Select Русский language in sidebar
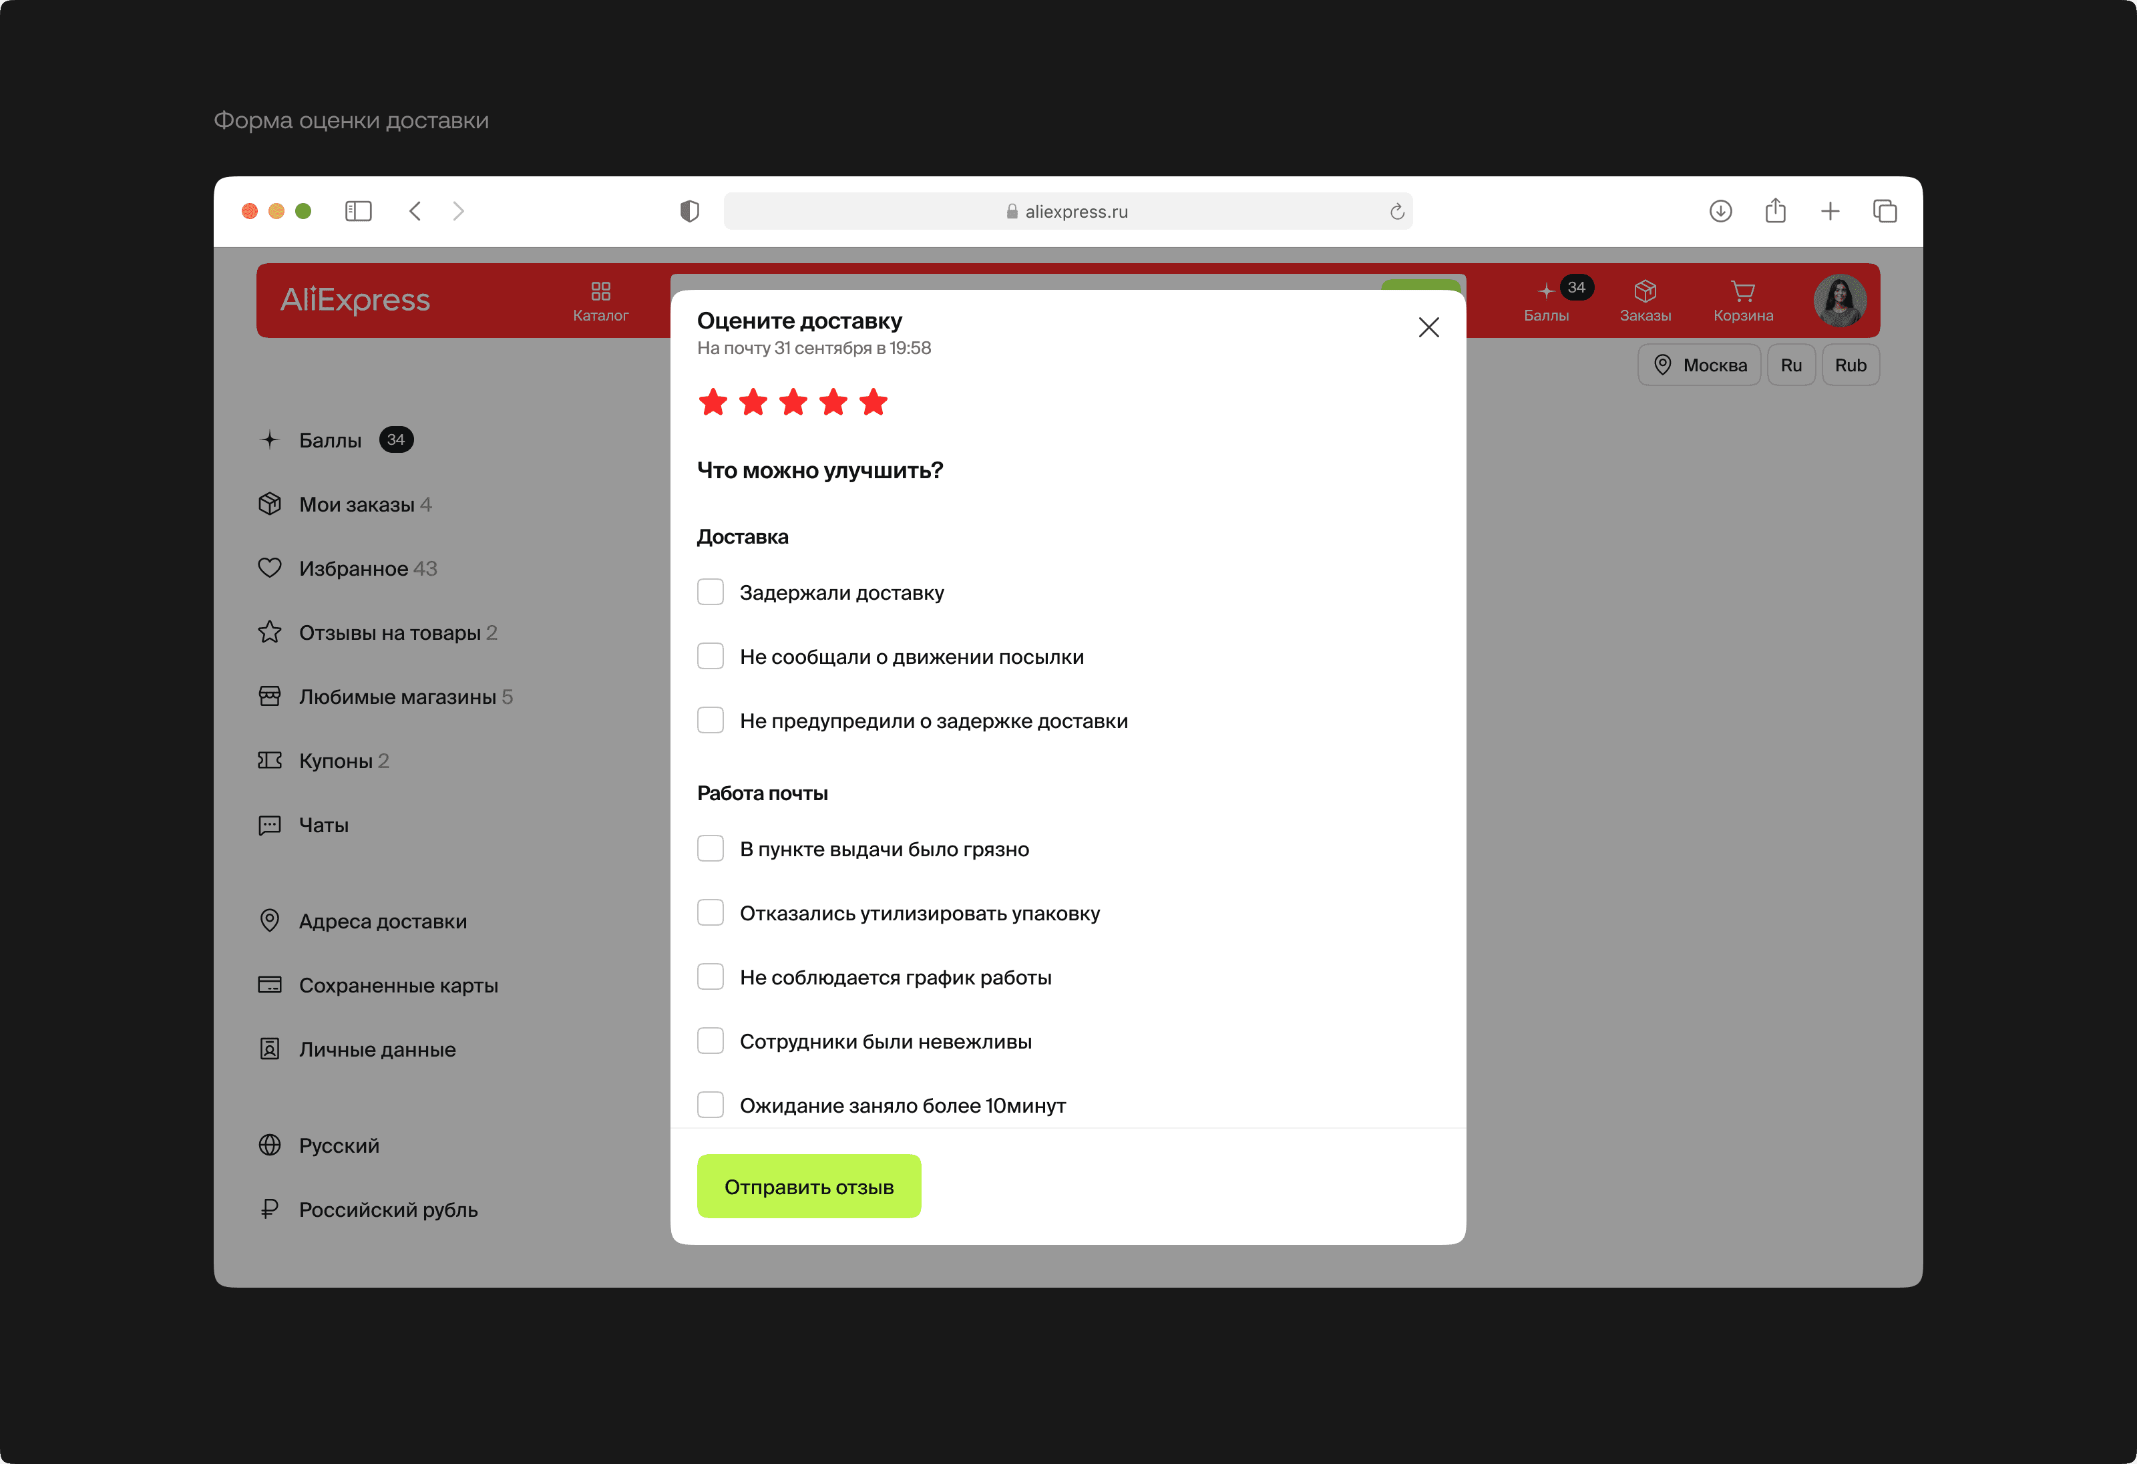 [x=319, y=1146]
